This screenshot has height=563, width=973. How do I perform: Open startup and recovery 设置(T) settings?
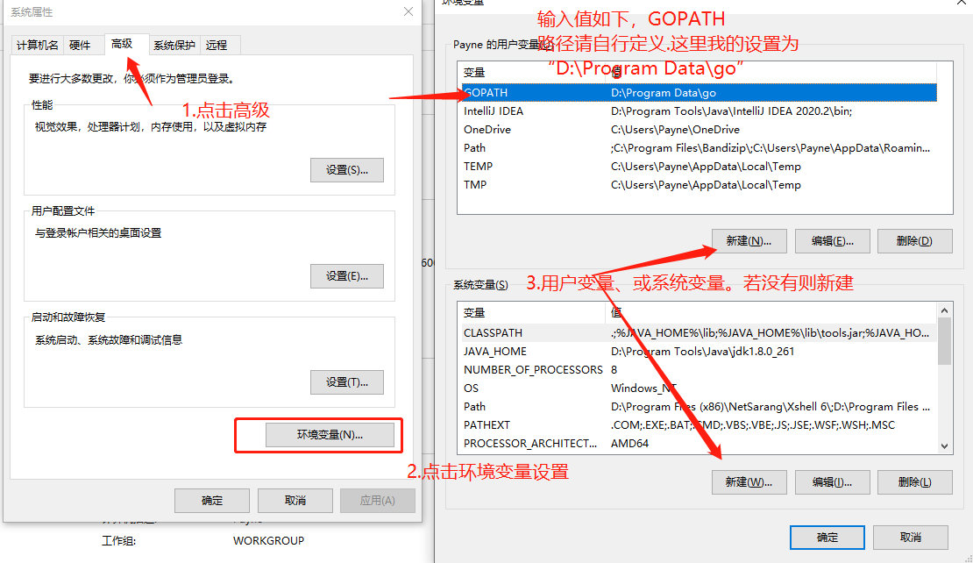click(x=346, y=382)
